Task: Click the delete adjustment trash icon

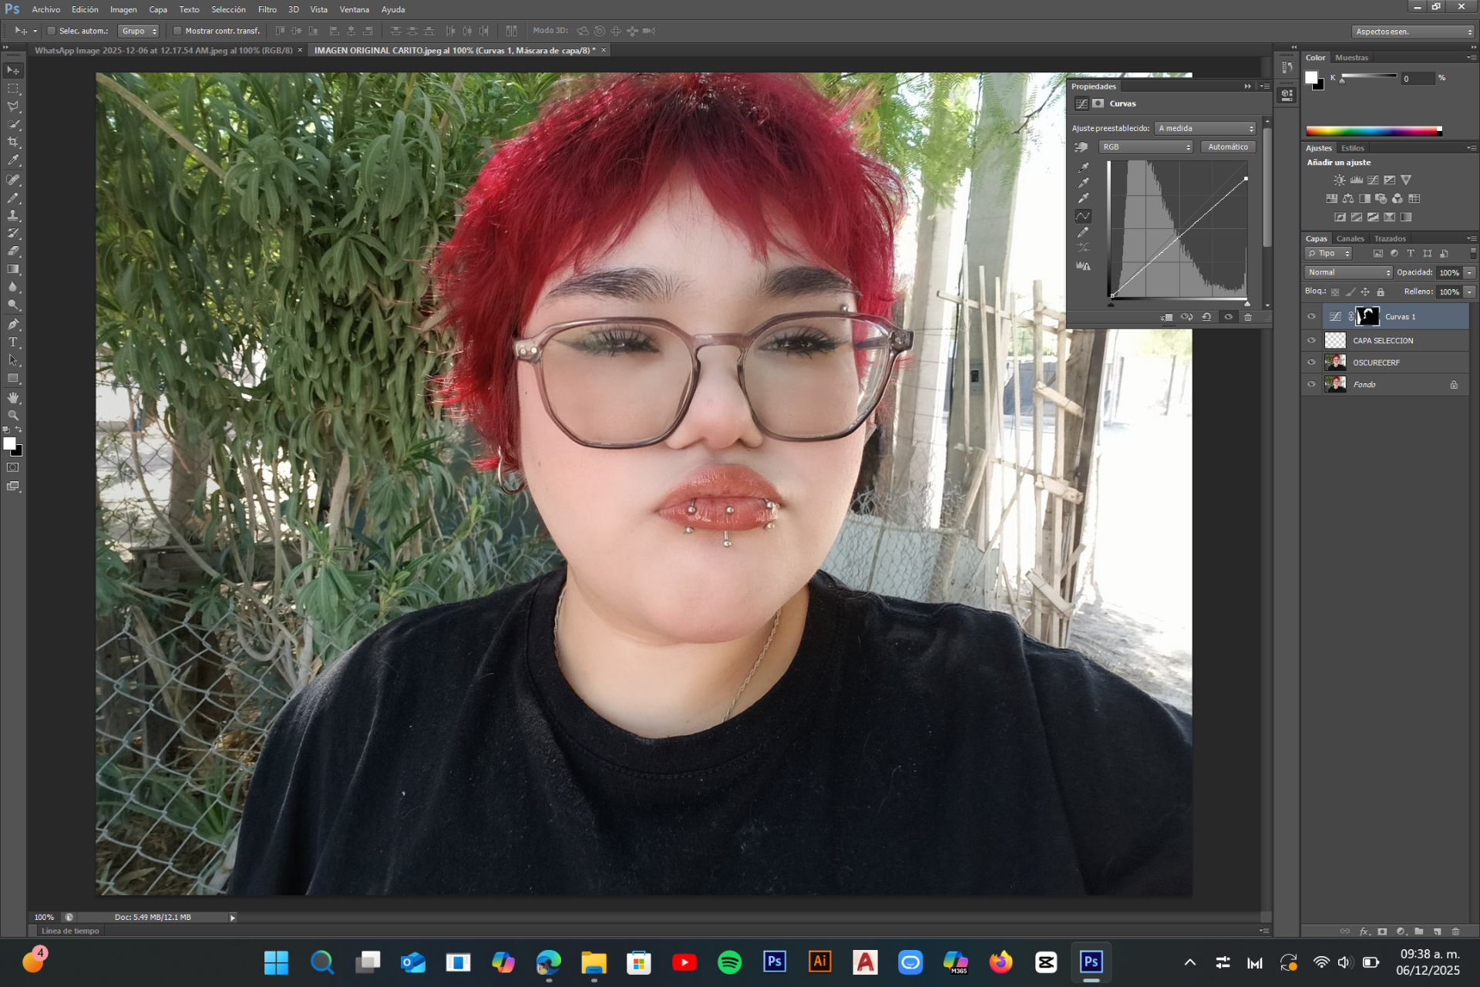Action: click(x=1248, y=317)
